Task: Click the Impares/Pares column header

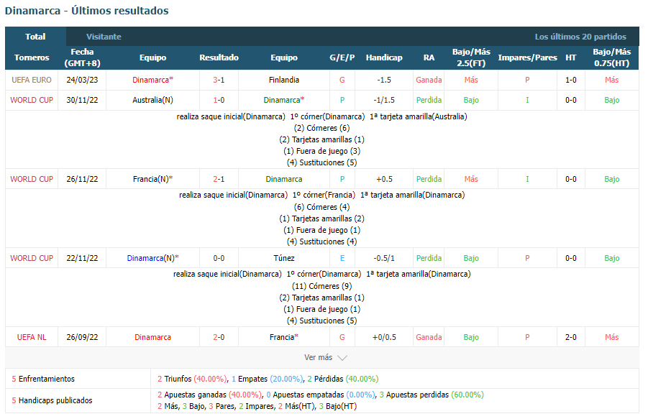Action: [x=527, y=57]
